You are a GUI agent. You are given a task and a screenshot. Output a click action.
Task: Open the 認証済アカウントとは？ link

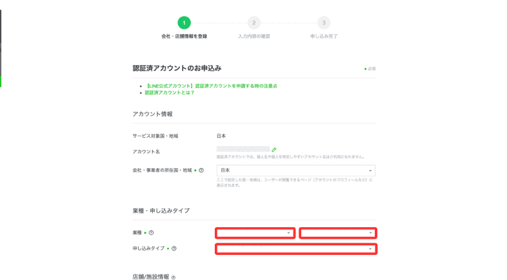170,93
